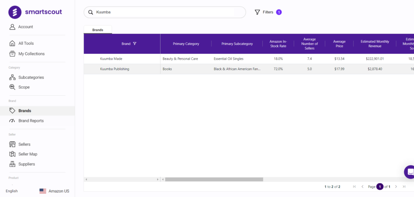The height and width of the screenshot is (197, 414).
Task: Open Brand Reports gauge icon
Action: pyautogui.click(x=12, y=121)
